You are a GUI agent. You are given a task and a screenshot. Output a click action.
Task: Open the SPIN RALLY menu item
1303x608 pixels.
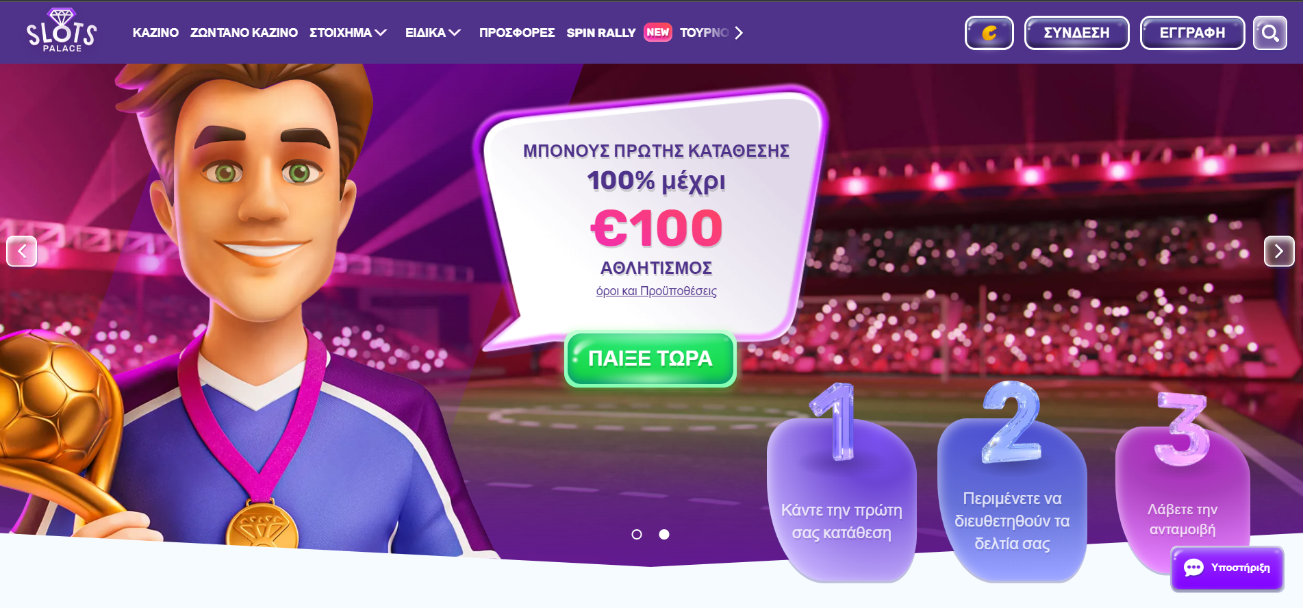click(x=601, y=33)
